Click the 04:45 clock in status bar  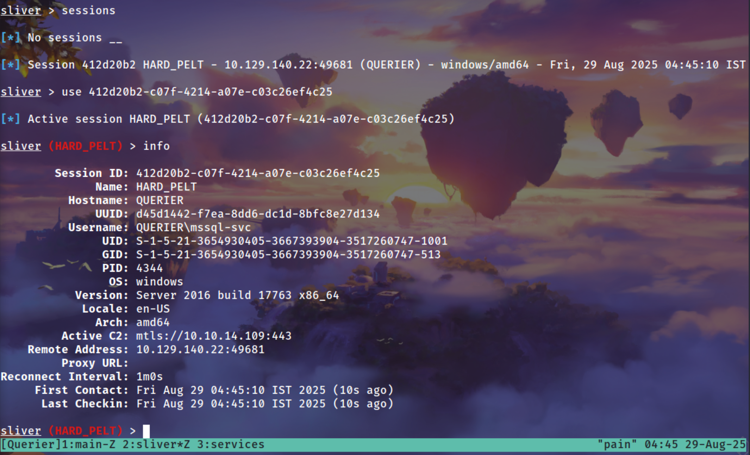[x=661, y=444]
